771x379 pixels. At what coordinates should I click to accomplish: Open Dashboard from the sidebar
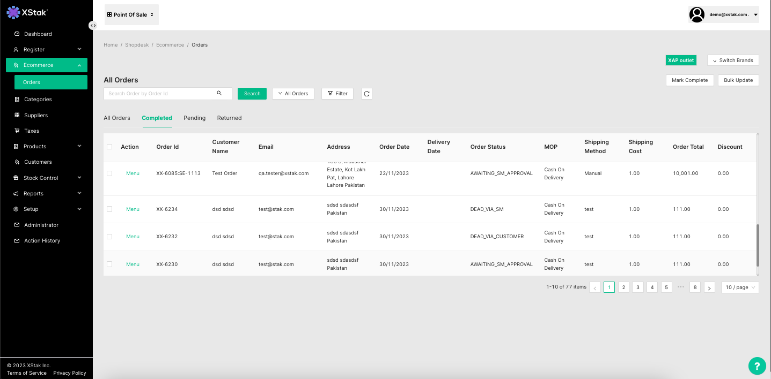tap(38, 34)
